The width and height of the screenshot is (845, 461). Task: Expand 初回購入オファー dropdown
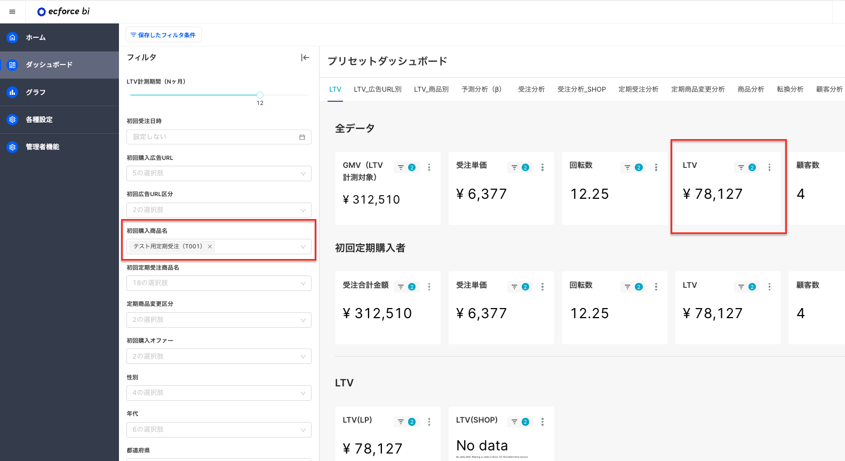(219, 357)
